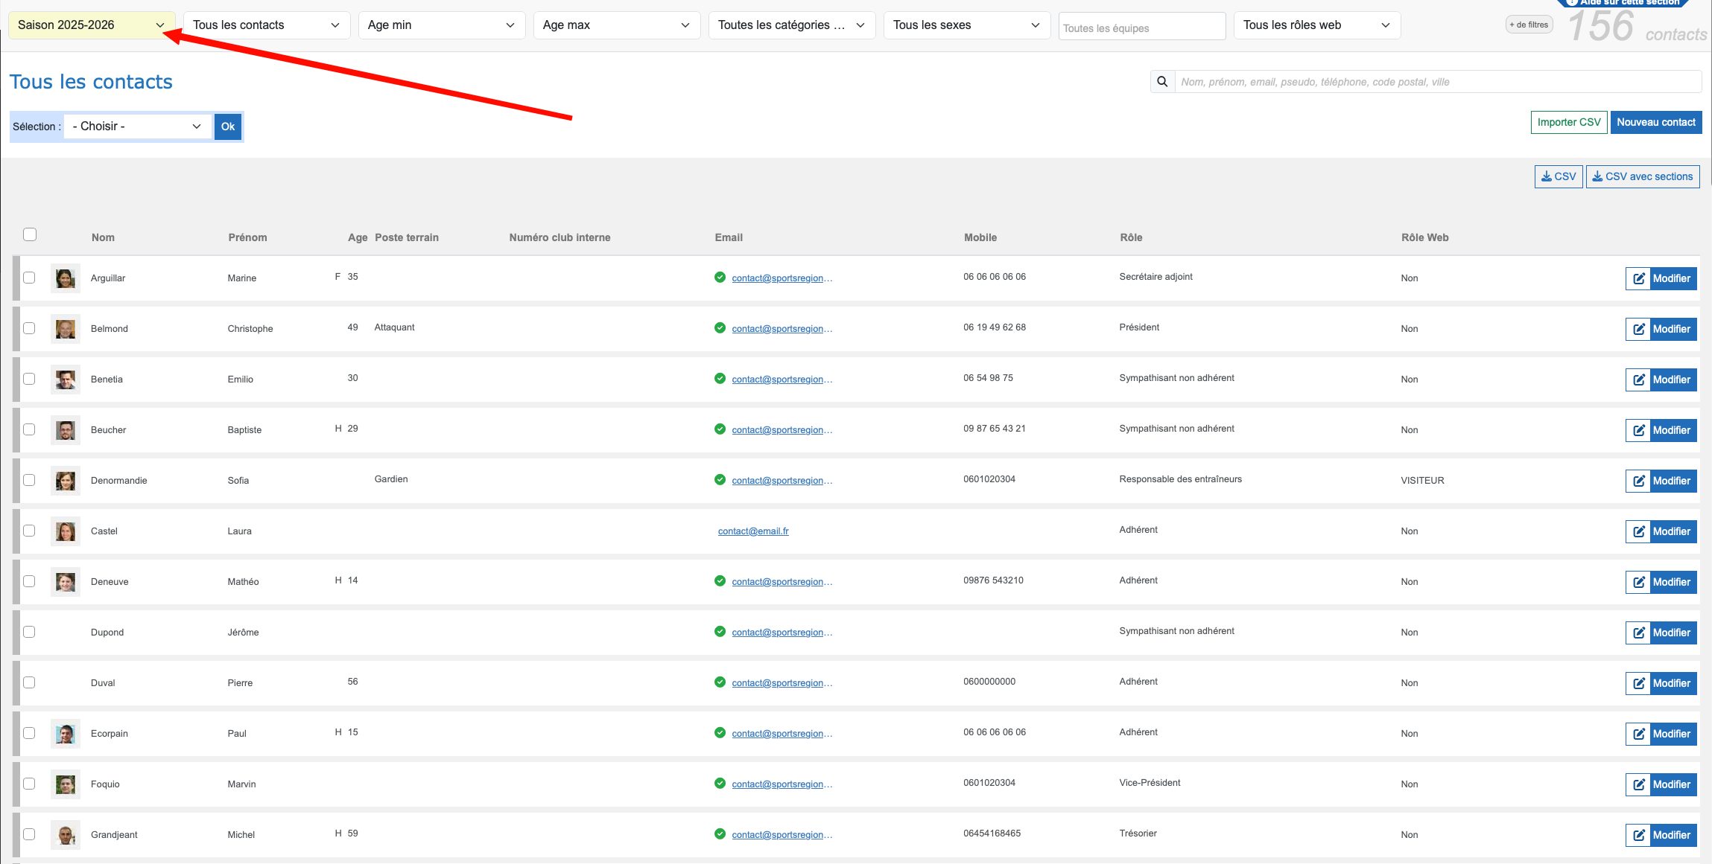Click the edit pencil icon for Grandjeant
The width and height of the screenshot is (1712, 864).
pos(1638,835)
